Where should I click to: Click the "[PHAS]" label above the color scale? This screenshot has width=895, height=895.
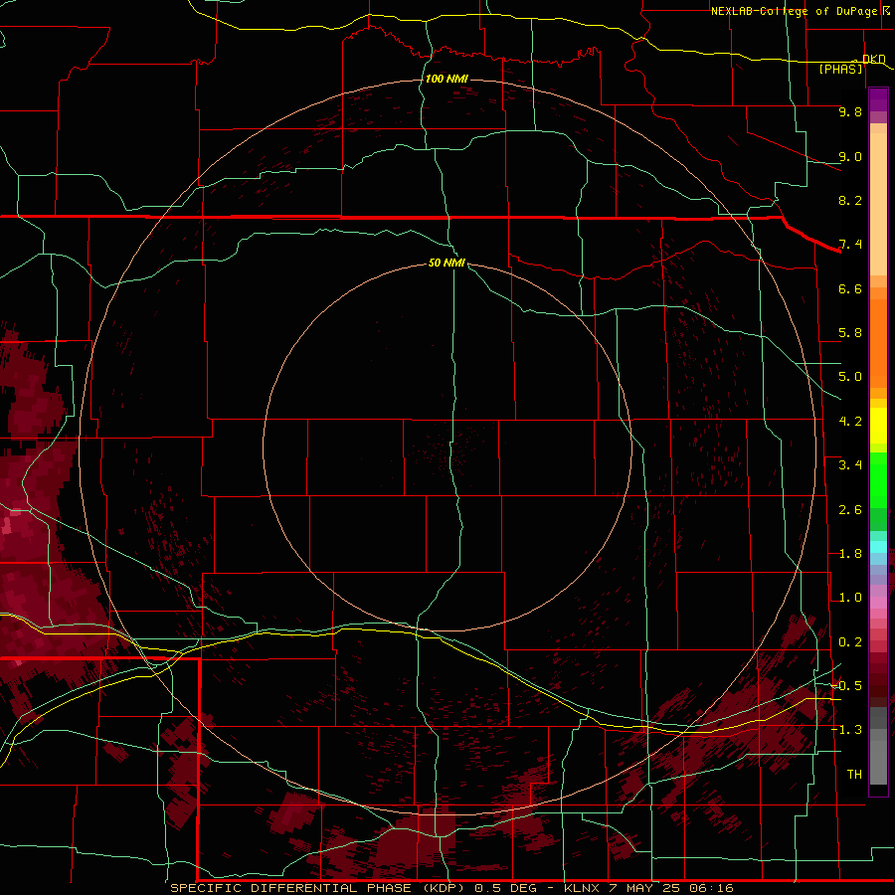pyautogui.click(x=840, y=70)
